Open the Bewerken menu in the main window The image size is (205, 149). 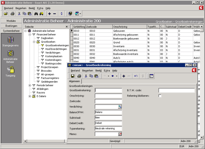click(x=21, y=8)
